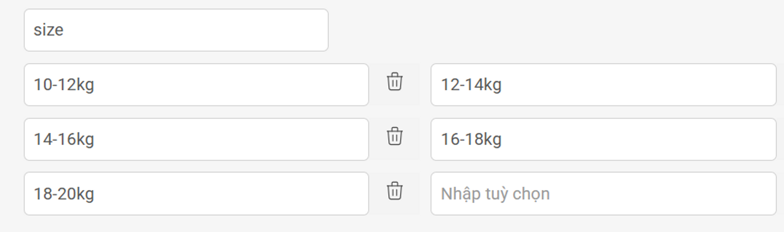Hit the delete icon left of 16-18kg field
This screenshot has width=784, height=232.
[x=394, y=136]
